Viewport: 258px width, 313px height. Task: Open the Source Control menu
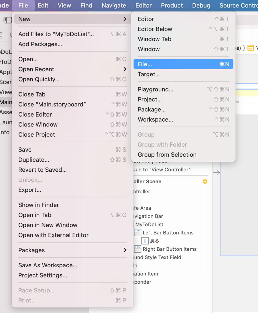[238, 5]
